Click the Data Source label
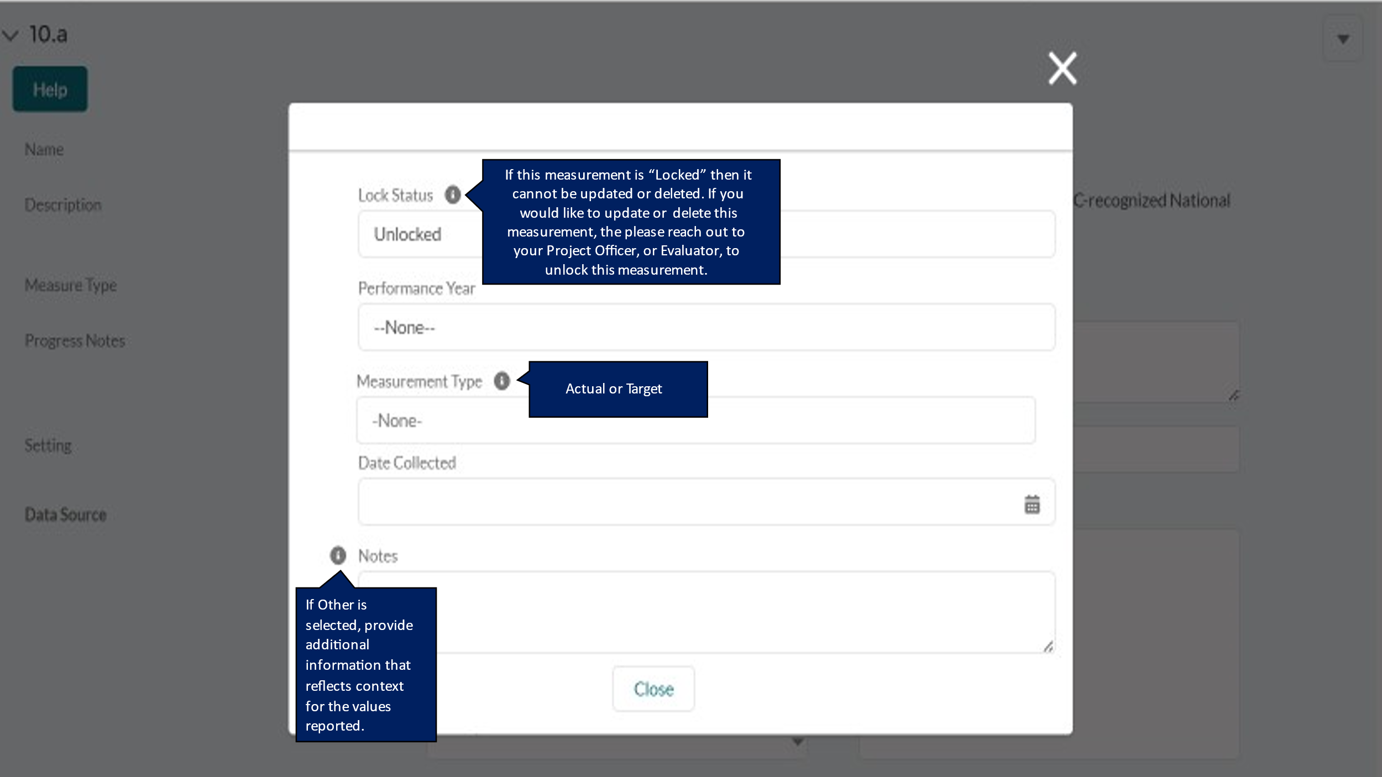This screenshot has width=1382, height=777. tap(65, 514)
